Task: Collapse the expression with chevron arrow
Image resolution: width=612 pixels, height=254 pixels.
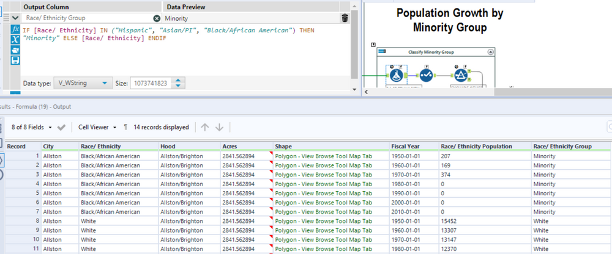Action: pos(15,18)
